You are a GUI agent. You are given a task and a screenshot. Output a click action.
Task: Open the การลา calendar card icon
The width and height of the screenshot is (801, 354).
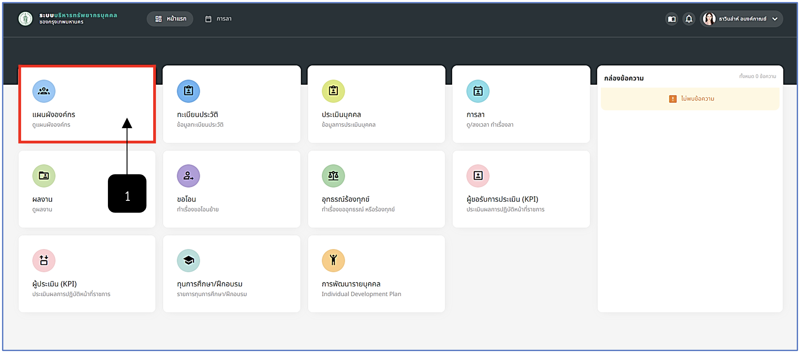tap(478, 91)
